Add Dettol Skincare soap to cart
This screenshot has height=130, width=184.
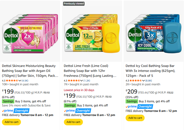click(x=11, y=122)
